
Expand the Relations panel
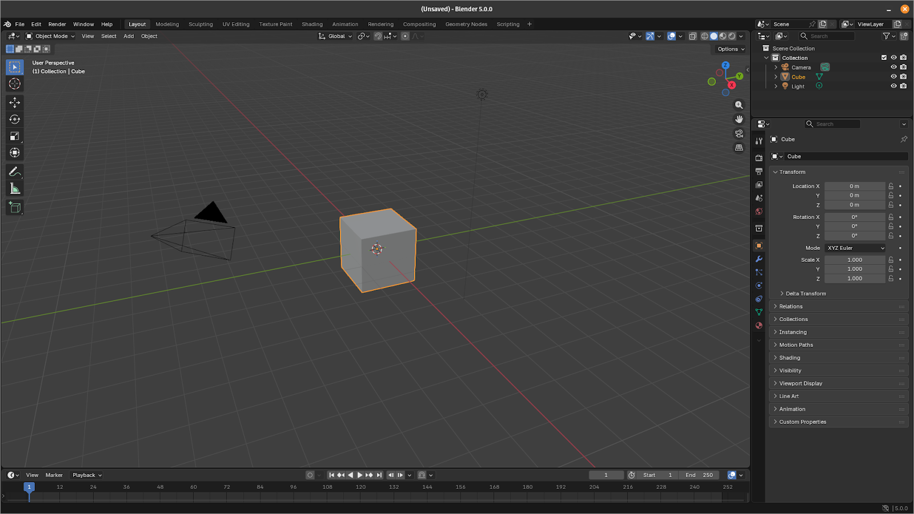coord(791,306)
